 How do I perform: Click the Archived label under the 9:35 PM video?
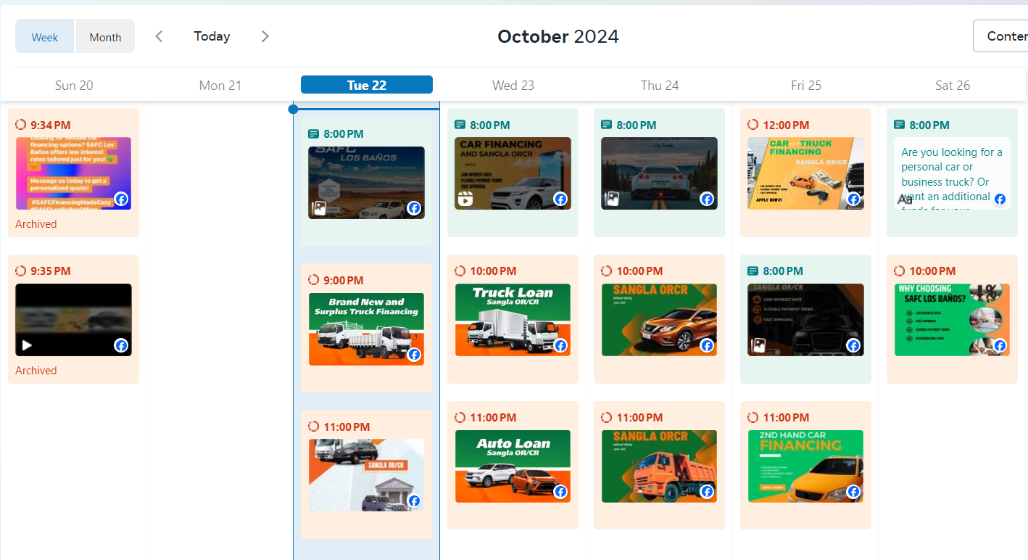(x=36, y=371)
